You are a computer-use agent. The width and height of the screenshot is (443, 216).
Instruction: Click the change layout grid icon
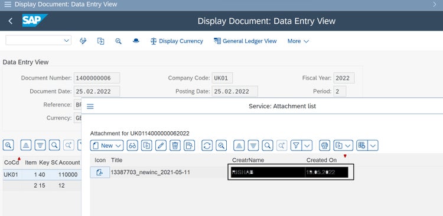[361, 145]
